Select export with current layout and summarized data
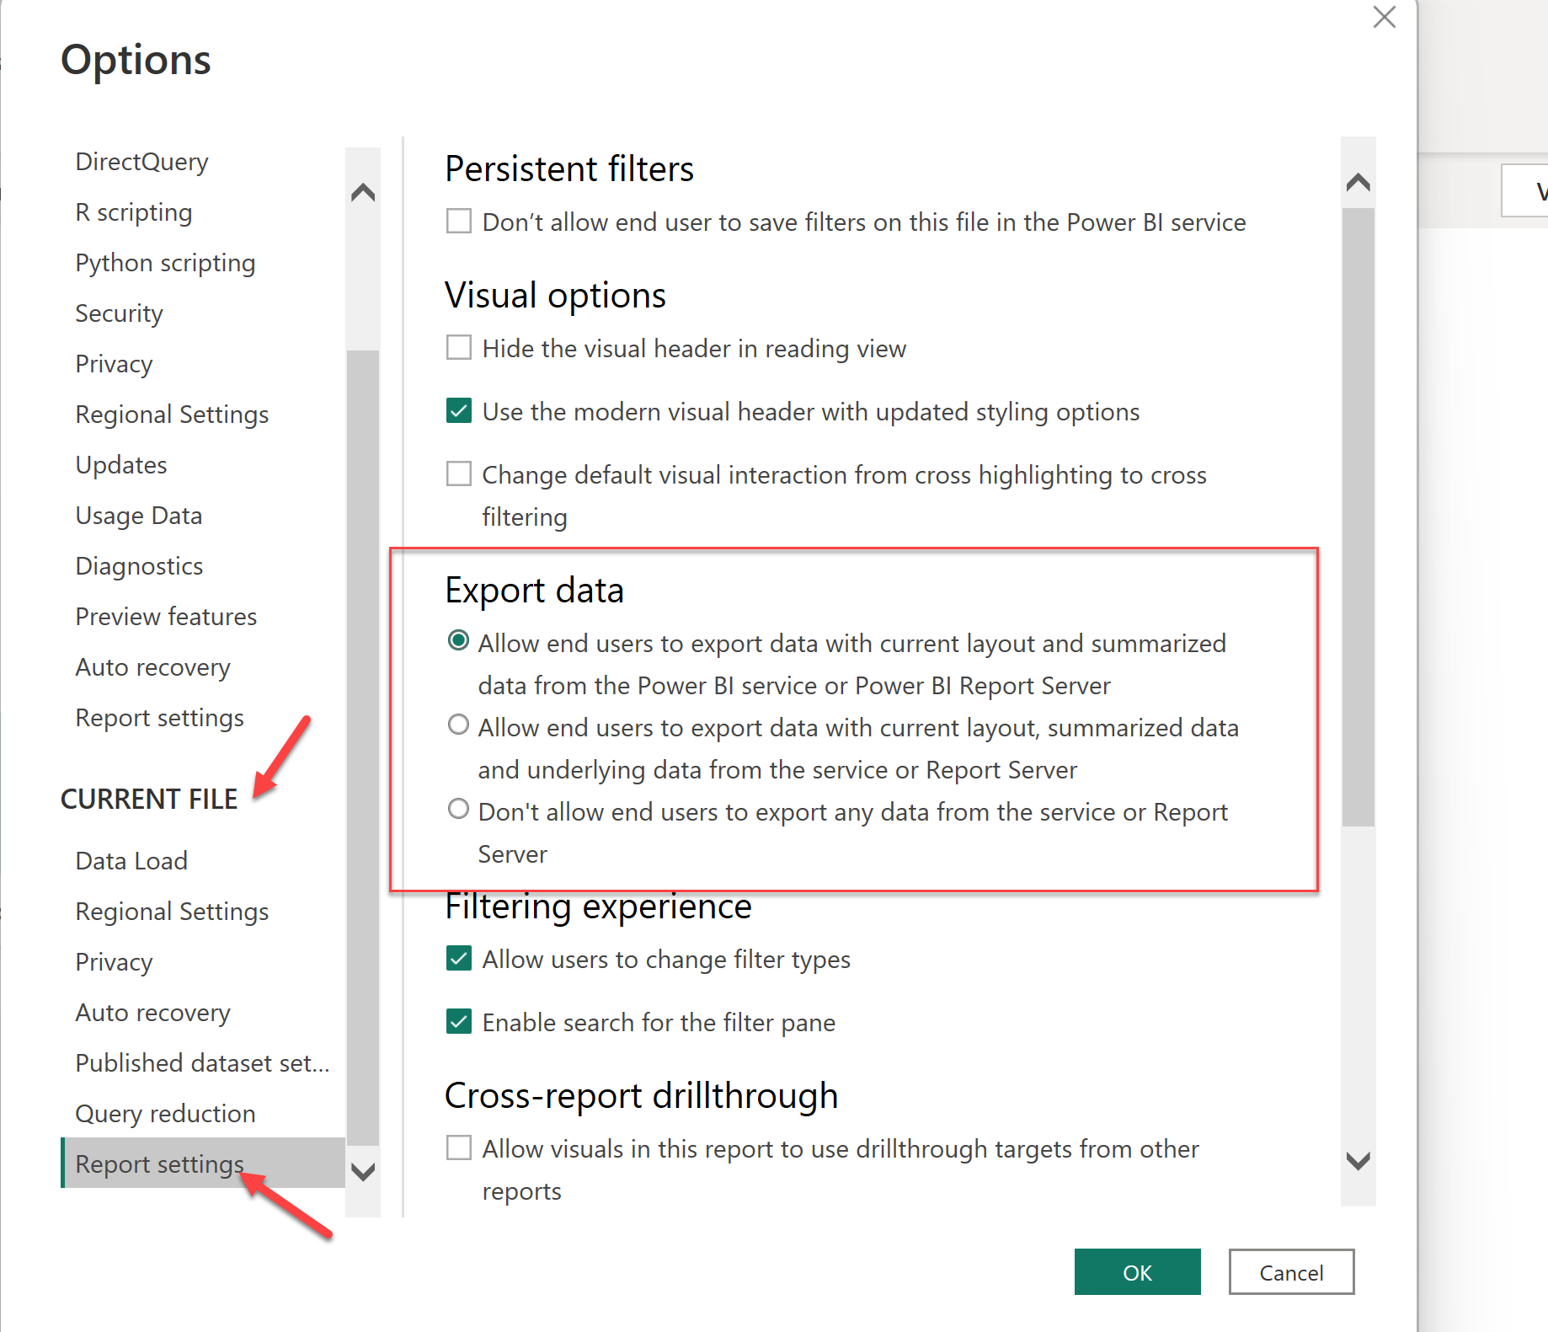Screen dimensions: 1548x1332 pyautogui.click(x=458, y=641)
